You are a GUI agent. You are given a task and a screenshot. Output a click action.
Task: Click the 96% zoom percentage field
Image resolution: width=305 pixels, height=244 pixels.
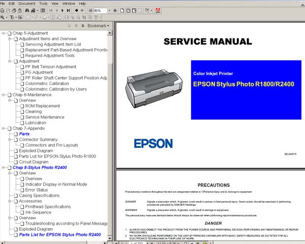pos(100,11)
